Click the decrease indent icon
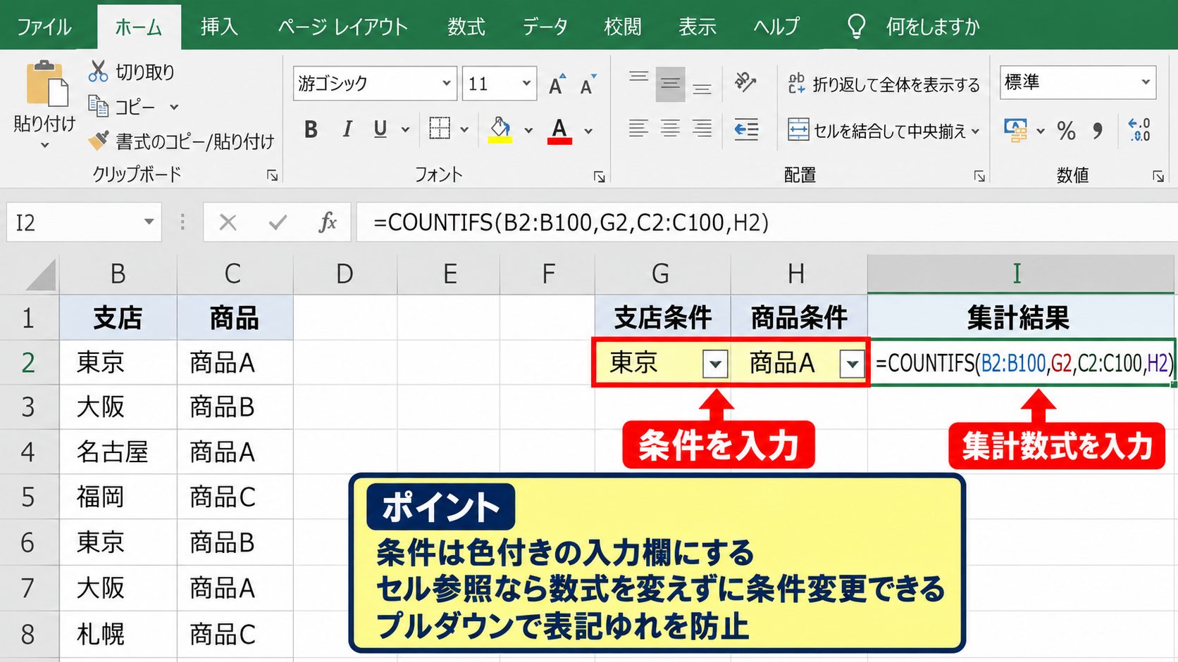Image resolution: width=1178 pixels, height=662 pixels. coord(746,129)
